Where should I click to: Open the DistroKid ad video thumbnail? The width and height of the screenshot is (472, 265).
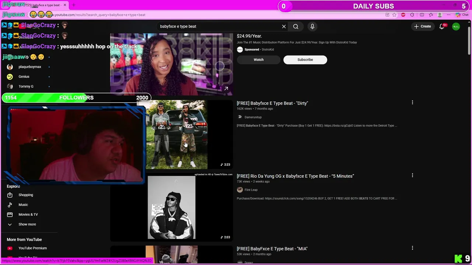coord(171,64)
